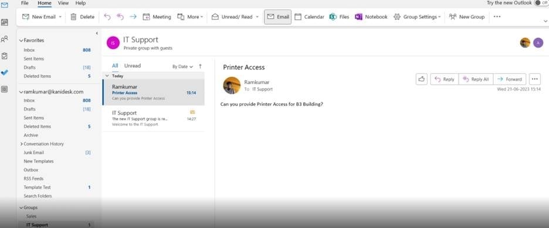Collapse the folder pane arrow
This screenshot has height=228, width=549.
97,33
